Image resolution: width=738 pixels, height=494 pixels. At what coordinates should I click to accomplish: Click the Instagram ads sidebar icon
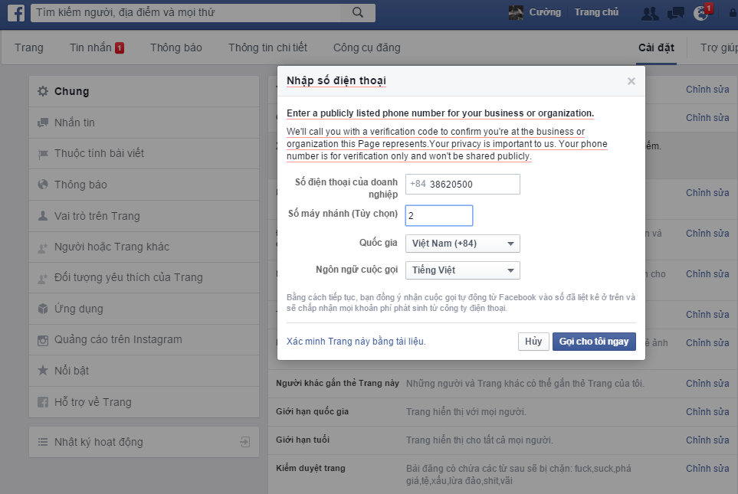43,340
